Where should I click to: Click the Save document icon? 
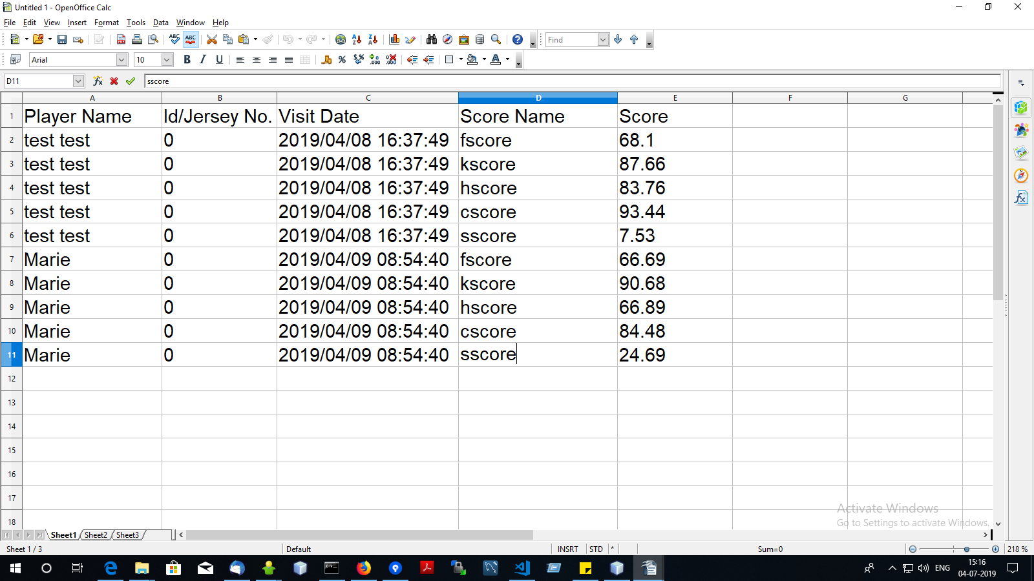(62, 39)
